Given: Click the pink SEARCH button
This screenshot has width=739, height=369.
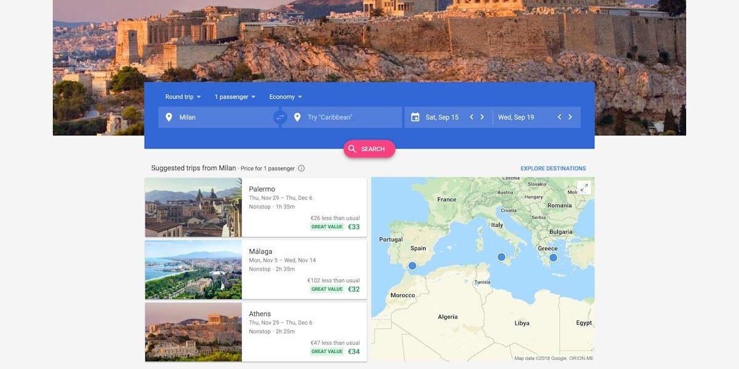Looking at the screenshot, I should pos(369,149).
